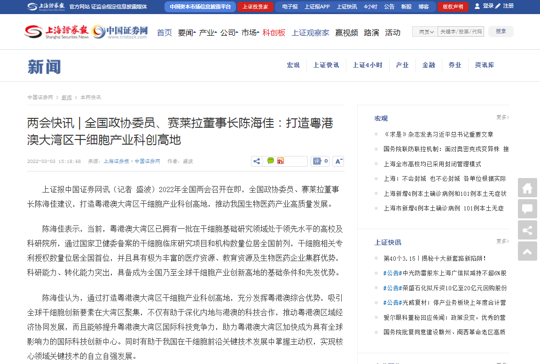Open the 网页 search type dropdown
This screenshot has height=364, width=540.
pos(425,32)
